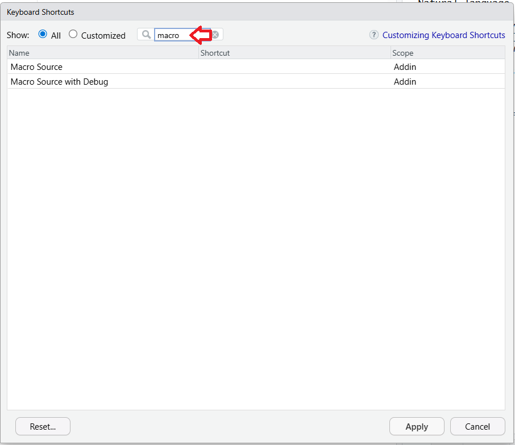Image resolution: width=515 pixels, height=445 pixels.
Task: Click the Shortcut column header
Action: 294,53
